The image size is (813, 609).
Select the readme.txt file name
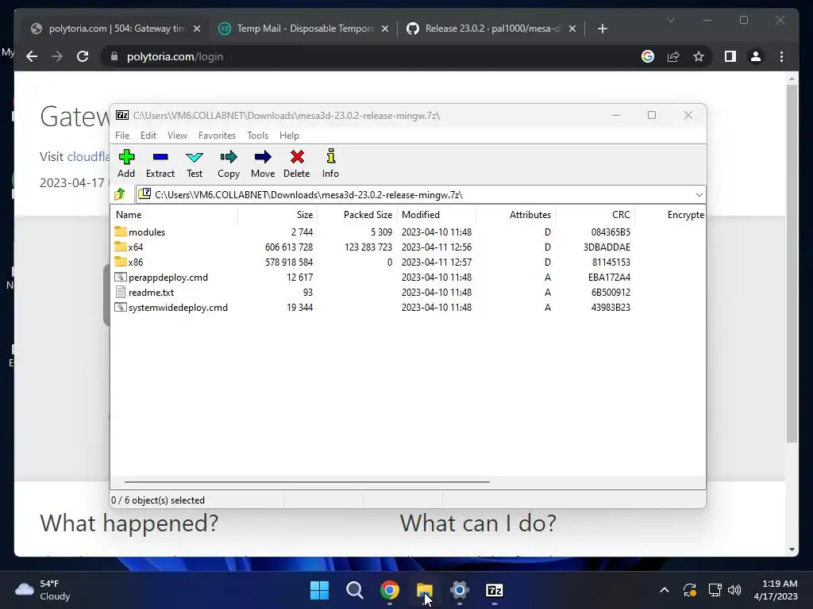tap(151, 292)
